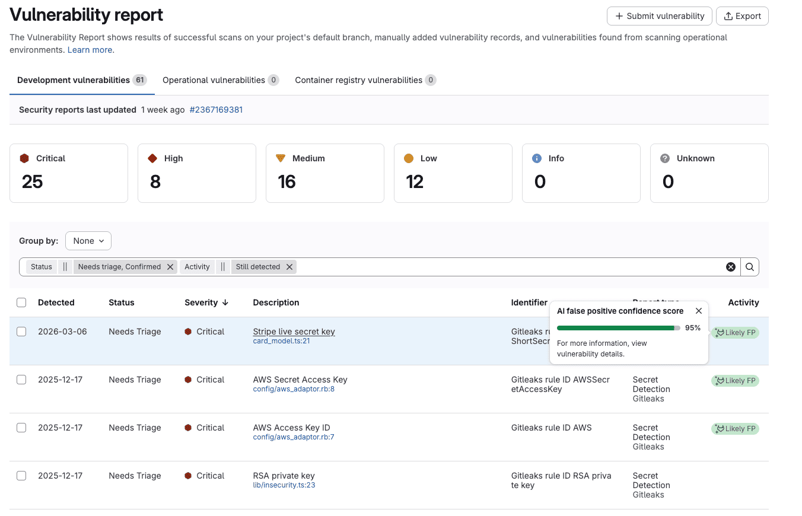Click the info icon on the Info card
Image resolution: width=802 pixels, height=516 pixels.
pyautogui.click(x=536, y=158)
